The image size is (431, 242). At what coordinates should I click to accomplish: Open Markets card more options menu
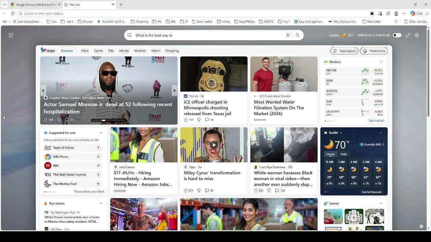point(381,62)
